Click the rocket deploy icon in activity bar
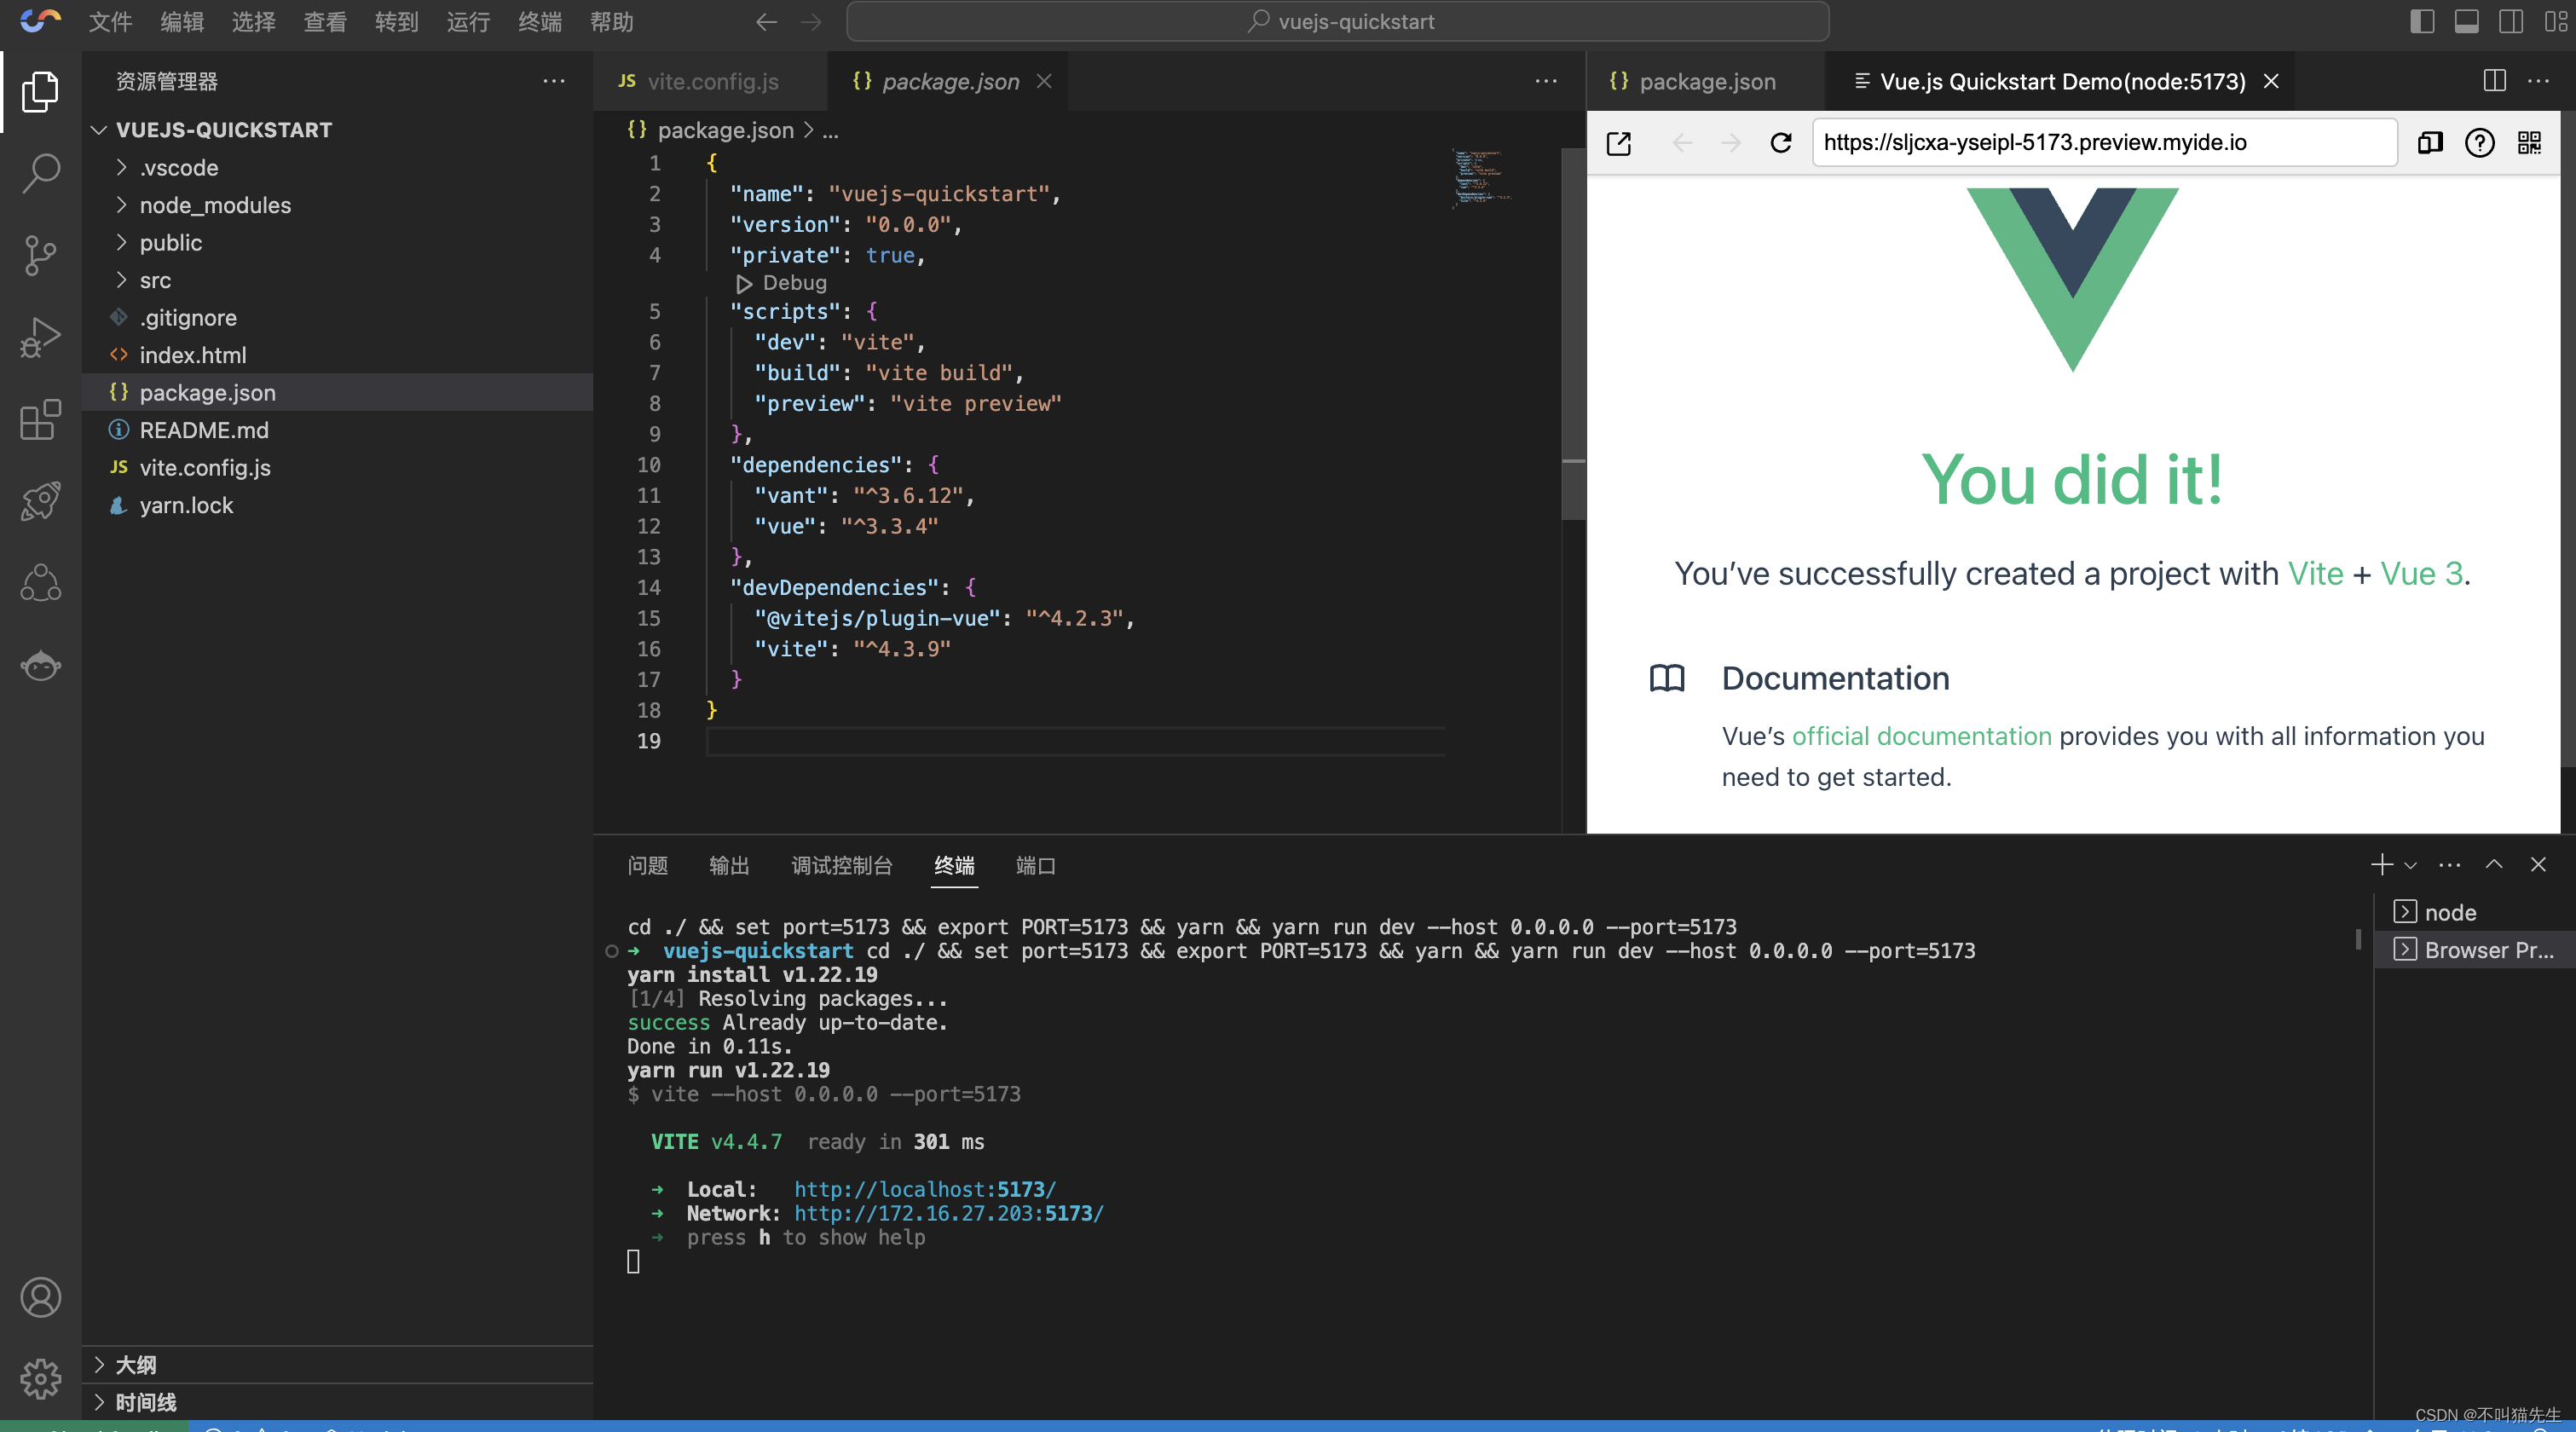 [40, 501]
